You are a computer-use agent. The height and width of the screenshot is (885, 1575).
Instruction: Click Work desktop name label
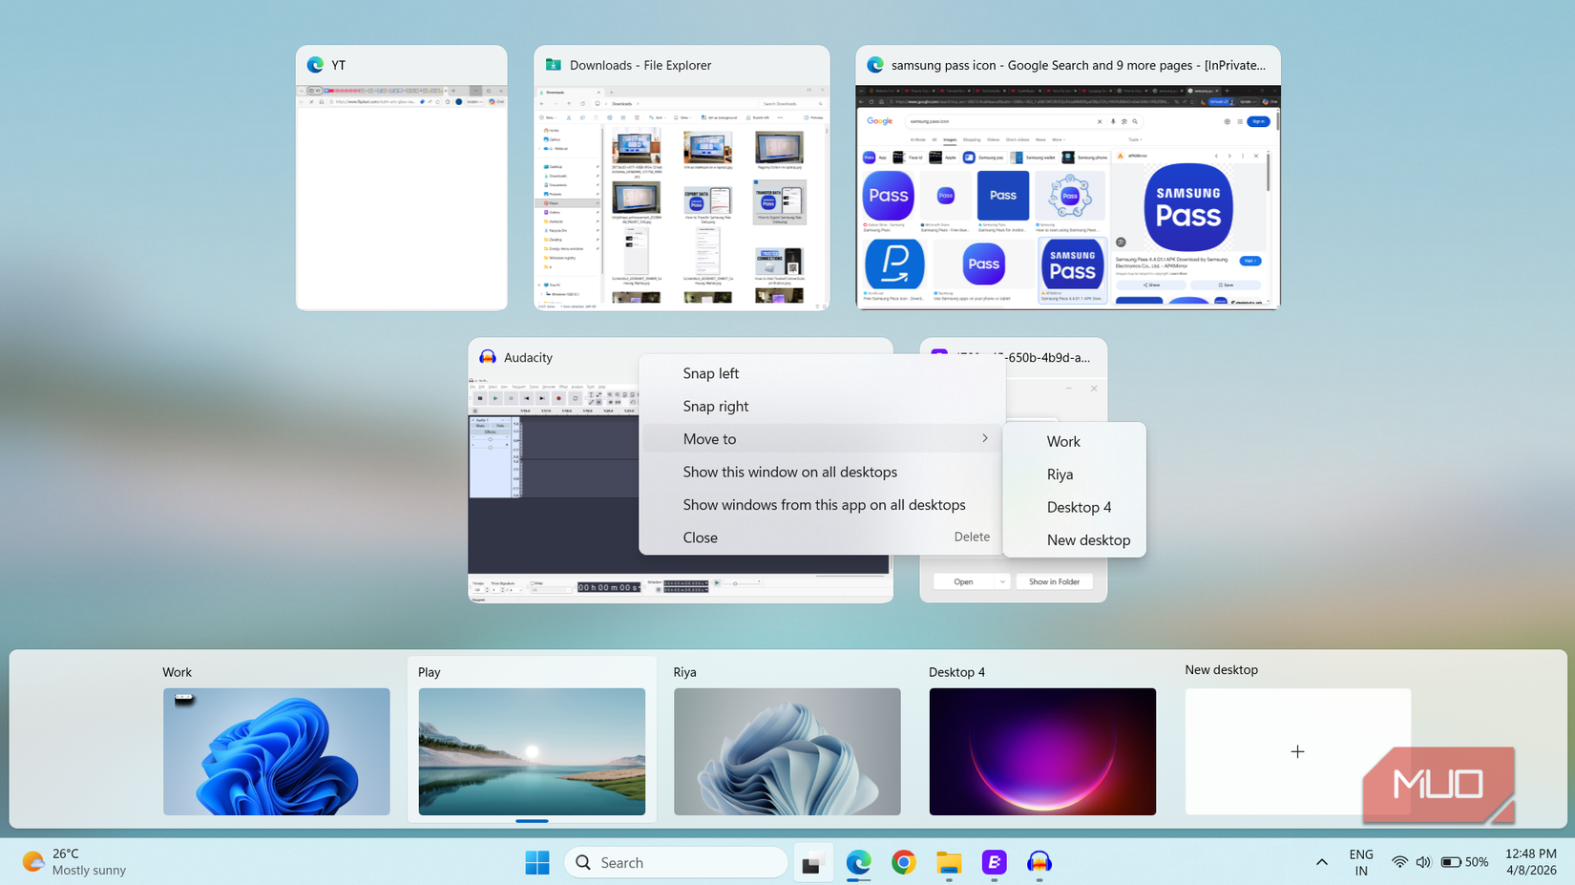pos(177,672)
